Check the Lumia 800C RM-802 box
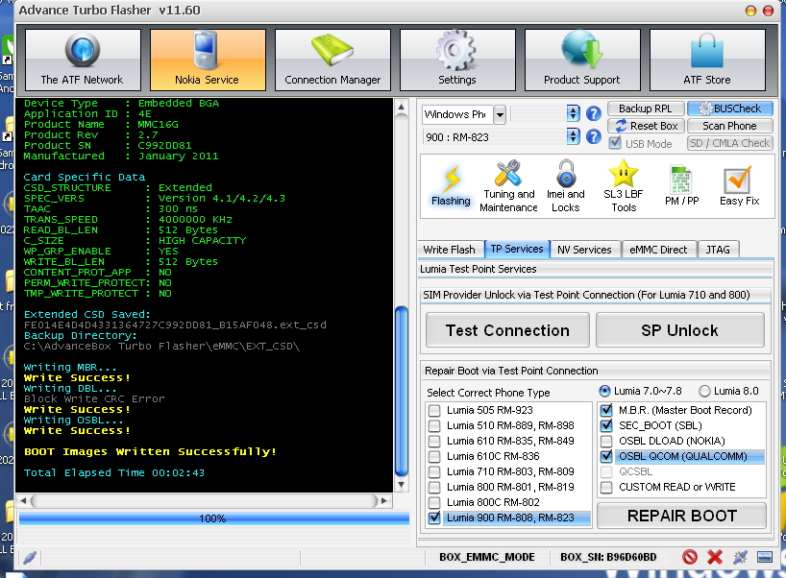The width and height of the screenshot is (786, 578). 434,502
